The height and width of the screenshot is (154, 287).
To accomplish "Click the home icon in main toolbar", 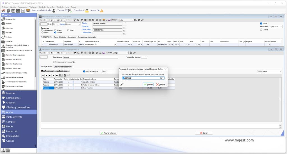I will (3, 11).
